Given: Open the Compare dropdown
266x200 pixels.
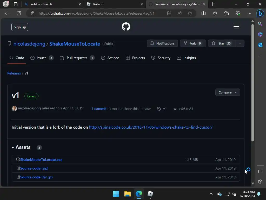Looking at the screenshot, I should 228,92.
